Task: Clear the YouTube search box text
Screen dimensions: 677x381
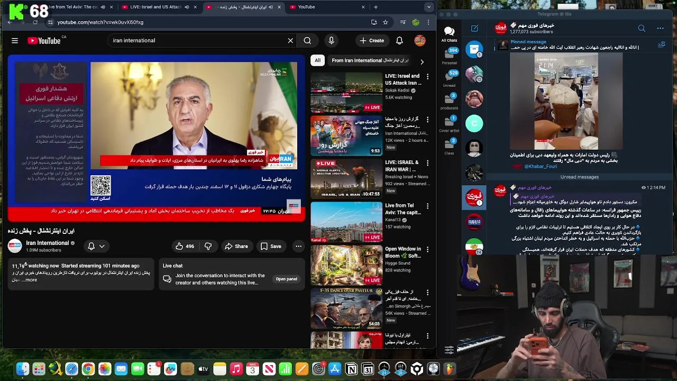Action: [290, 40]
